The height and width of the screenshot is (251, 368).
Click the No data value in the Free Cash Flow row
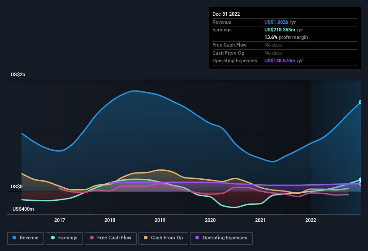coord(273,45)
